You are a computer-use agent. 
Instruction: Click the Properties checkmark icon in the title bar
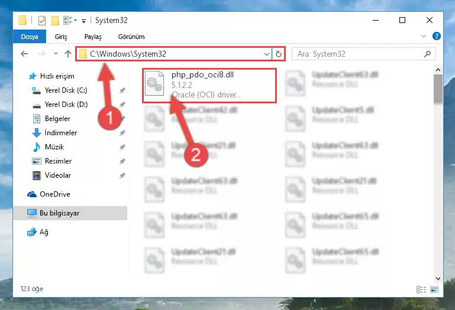[x=42, y=21]
